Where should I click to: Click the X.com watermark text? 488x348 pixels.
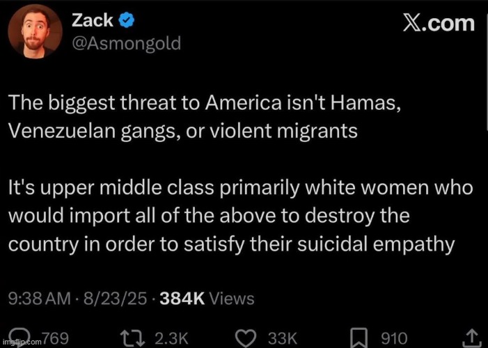439,24
